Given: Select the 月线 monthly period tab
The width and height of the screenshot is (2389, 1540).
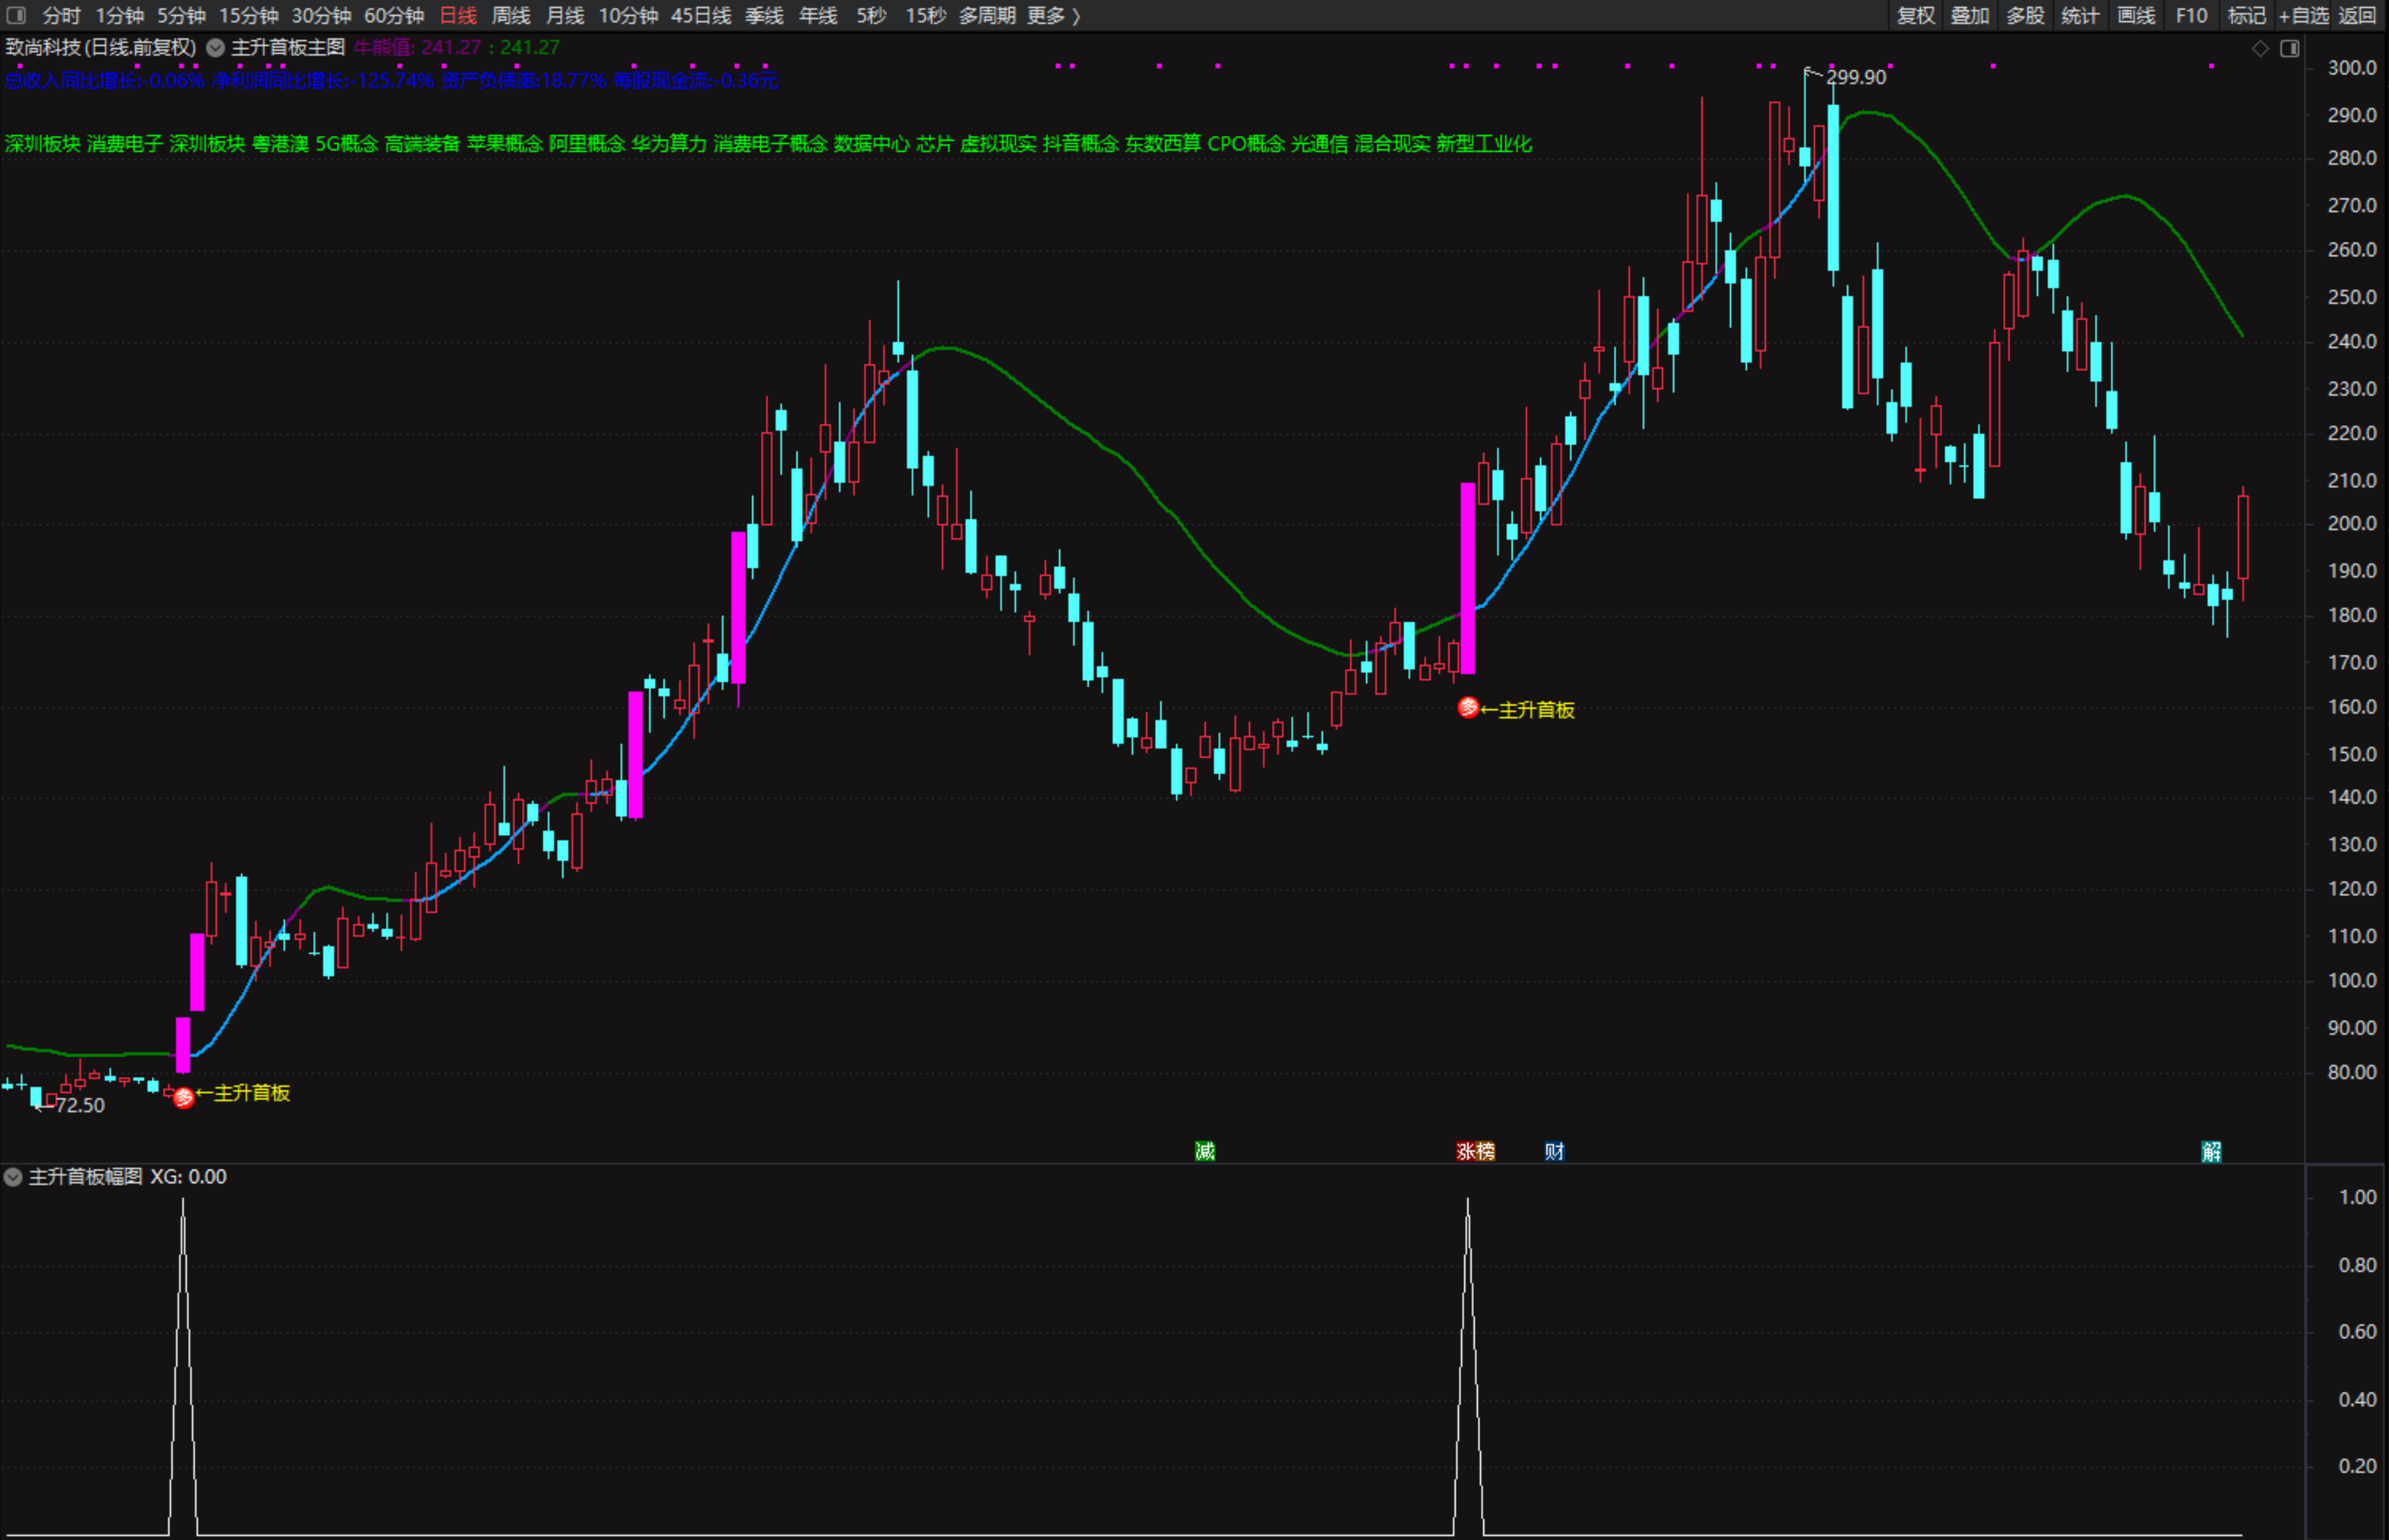Looking at the screenshot, I should [565, 15].
